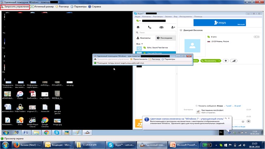Select image.jpg file on desktop
The width and height of the screenshot is (265, 149).
tap(57, 122)
